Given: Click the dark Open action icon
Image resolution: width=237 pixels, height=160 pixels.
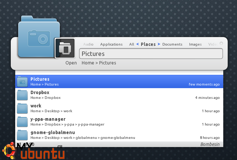Looking at the screenshot, I should click(x=65, y=48).
